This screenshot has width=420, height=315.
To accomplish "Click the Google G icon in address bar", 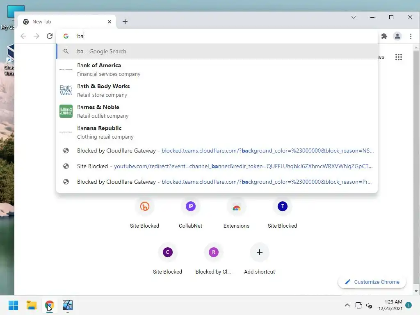I will [x=66, y=36].
